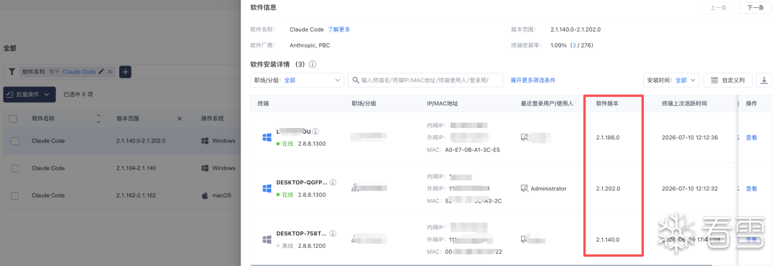The width and height of the screenshot is (776, 266).
Task: Check the Claude Code 2.1.140.0-2.1.202.0 row
Action: (15, 141)
